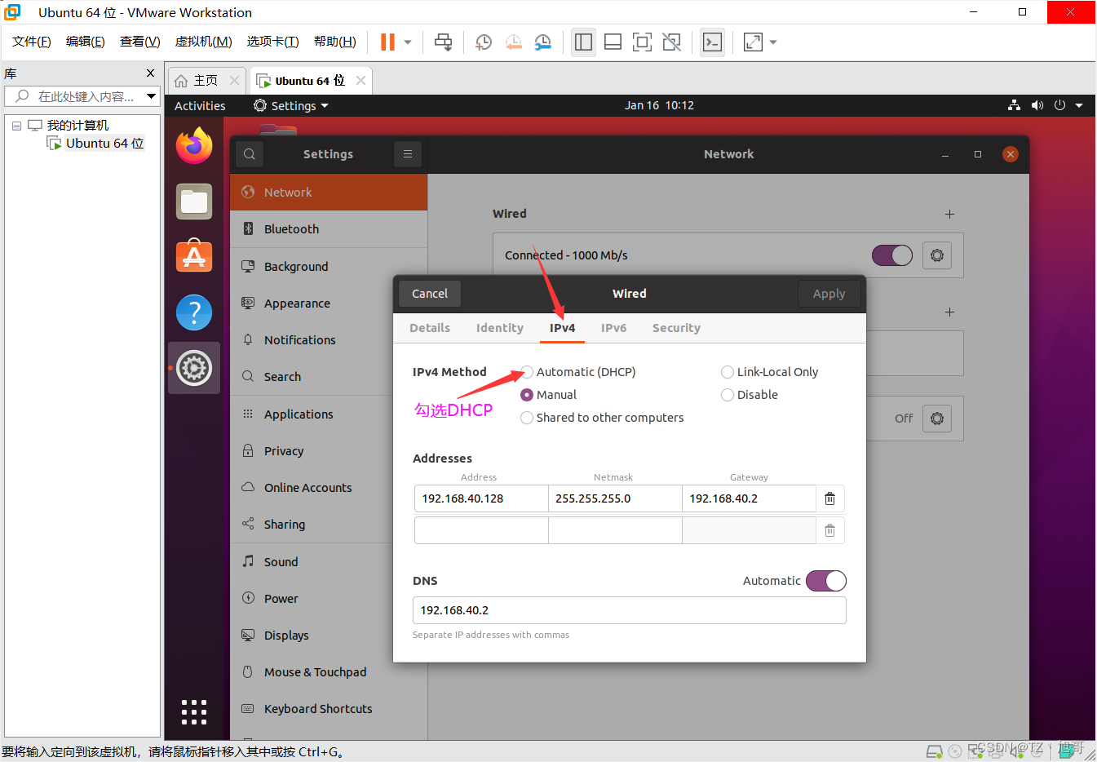Click the send Ctrl+Alt+Del toolbar icon
The image size is (1097, 762).
443,42
